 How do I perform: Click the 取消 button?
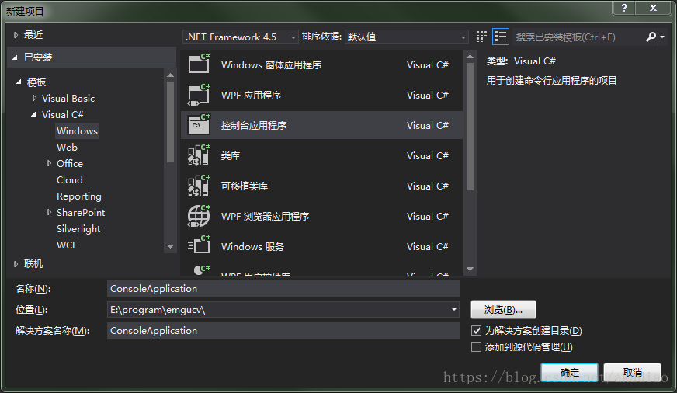click(633, 372)
